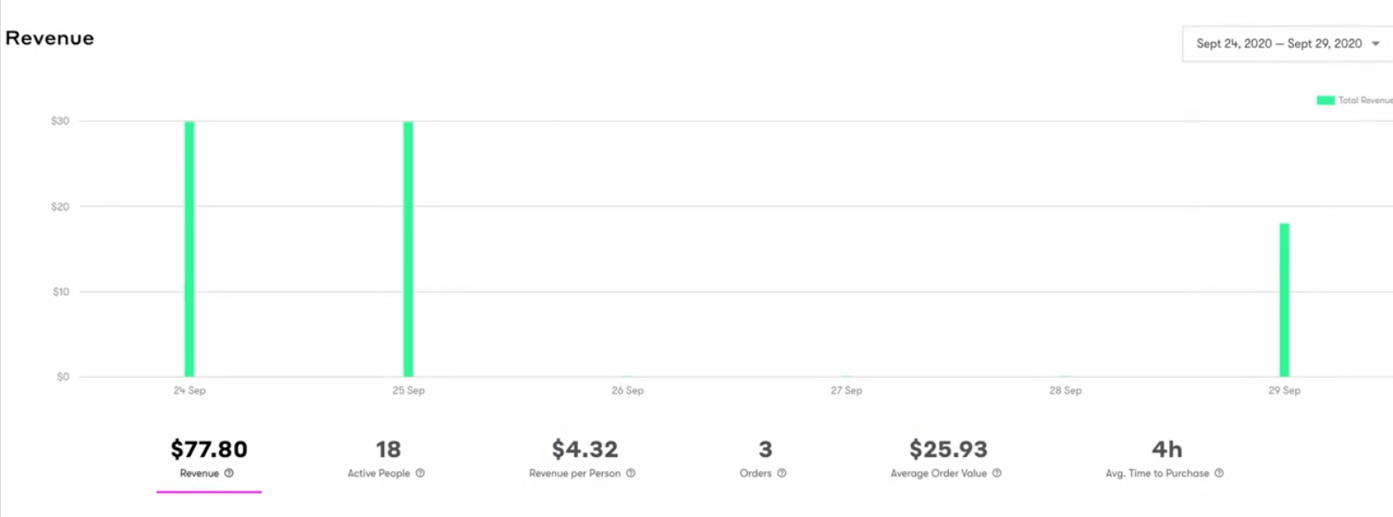Click the info icon beside Avg. Time to Purchase
1393x517 pixels.
[x=1219, y=474]
